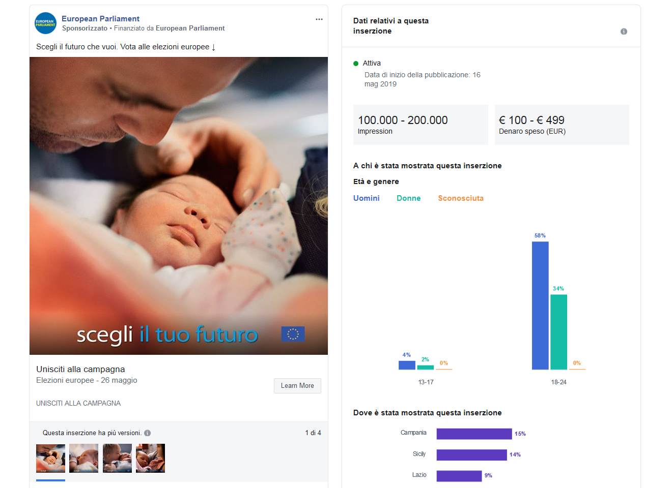Click the blue 58% bar for ages 18-24
Image resolution: width=671 pixels, height=488 pixels.
point(540,305)
